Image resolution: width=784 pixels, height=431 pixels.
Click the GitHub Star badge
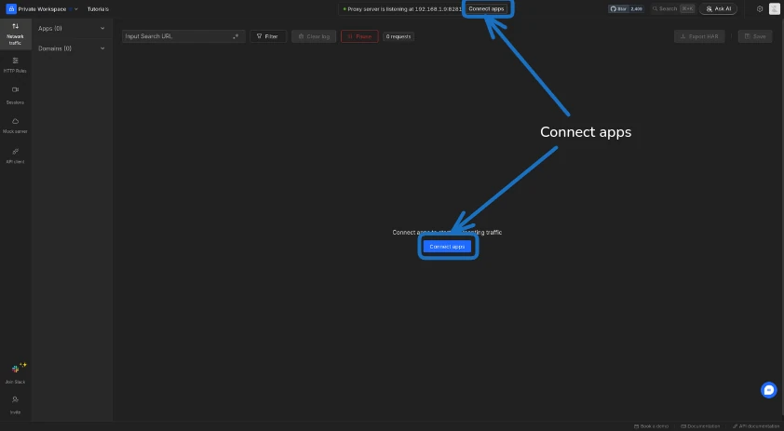(626, 8)
